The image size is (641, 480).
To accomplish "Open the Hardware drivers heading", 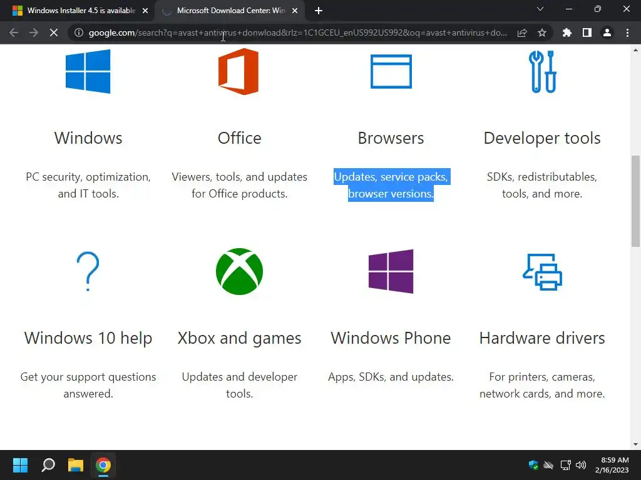I will click(x=542, y=338).
